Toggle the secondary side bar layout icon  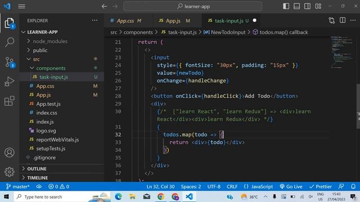point(308,6)
